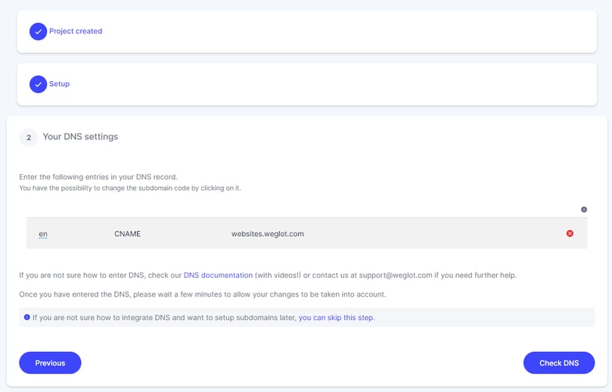Viewport: 612px width, 392px height.
Task: Expand the Project created section
Action: coord(306,32)
